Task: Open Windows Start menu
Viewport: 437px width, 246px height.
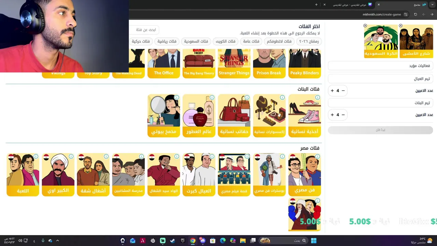Action: click(314, 241)
